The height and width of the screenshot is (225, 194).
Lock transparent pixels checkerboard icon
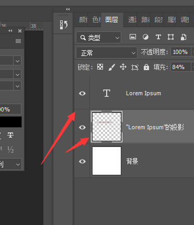coord(100,67)
